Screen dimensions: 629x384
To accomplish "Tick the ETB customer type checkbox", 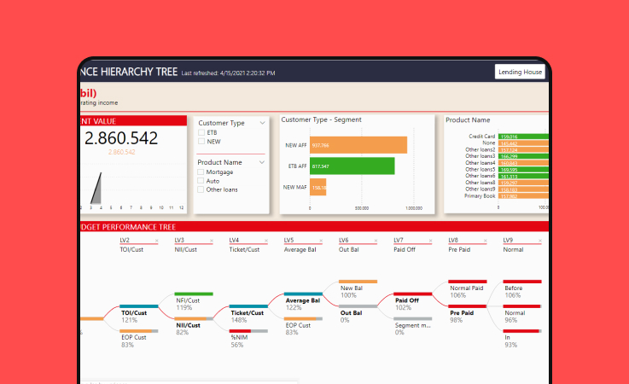I will [201, 133].
